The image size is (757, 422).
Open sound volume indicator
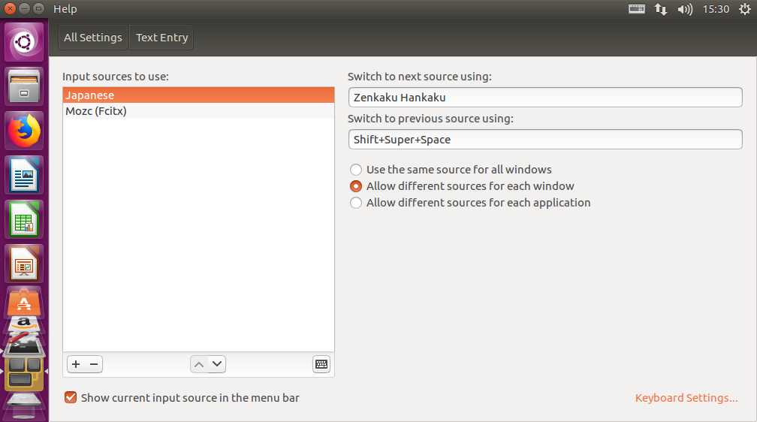pyautogui.click(x=685, y=9)
